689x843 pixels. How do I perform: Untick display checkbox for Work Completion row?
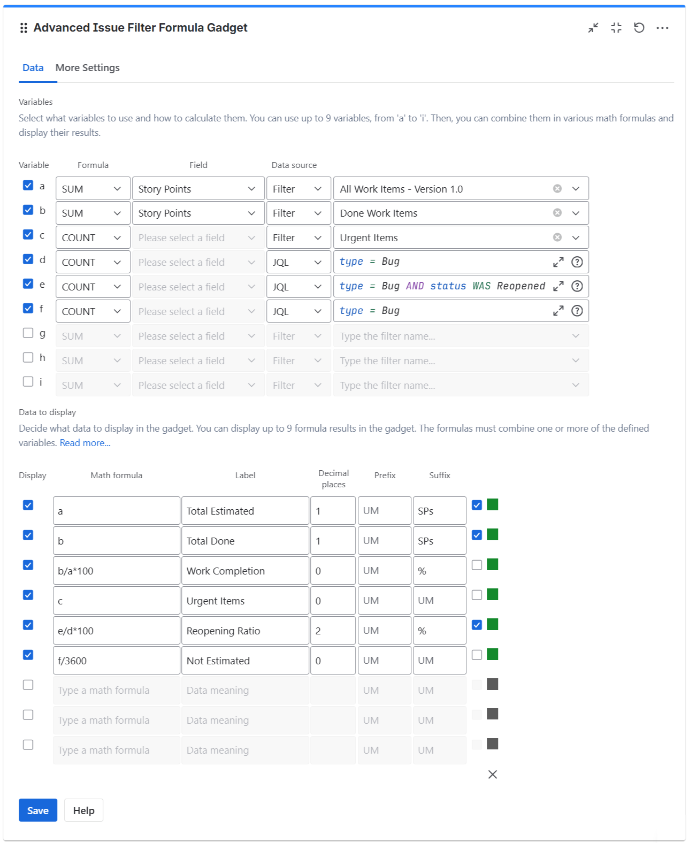pyautogui.click(x=28, y=565)
